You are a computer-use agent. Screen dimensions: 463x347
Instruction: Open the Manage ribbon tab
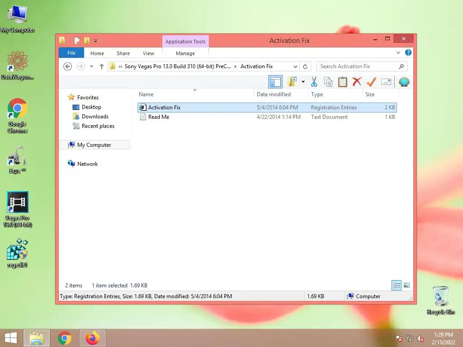[185, 53]
